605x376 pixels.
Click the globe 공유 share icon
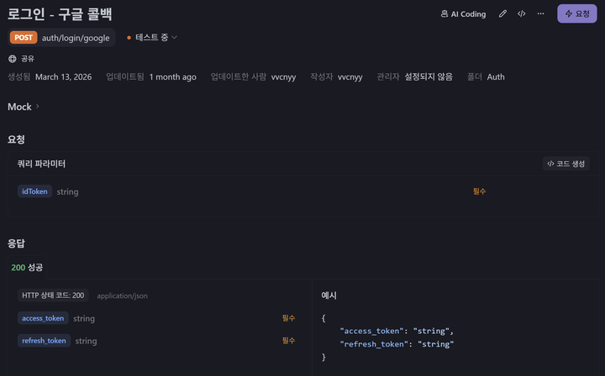point(13,59)
